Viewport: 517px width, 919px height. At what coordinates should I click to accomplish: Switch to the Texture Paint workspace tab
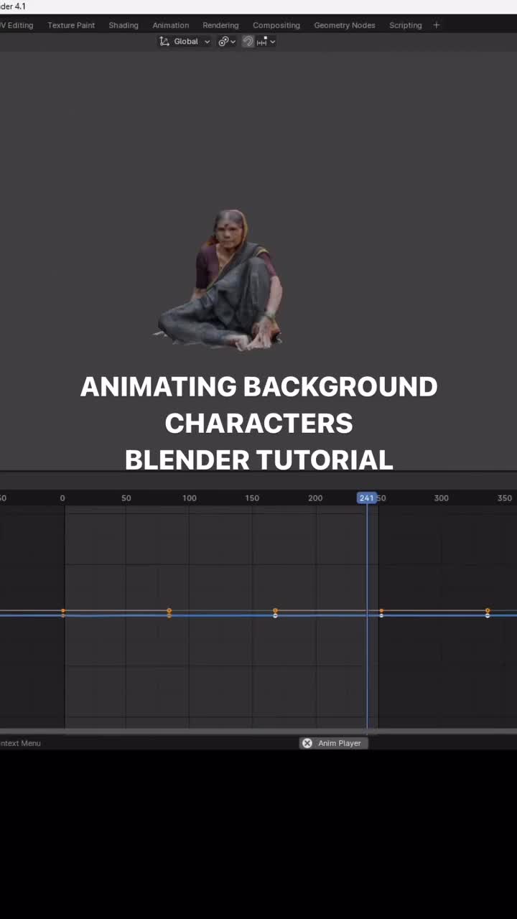(71, 25)
